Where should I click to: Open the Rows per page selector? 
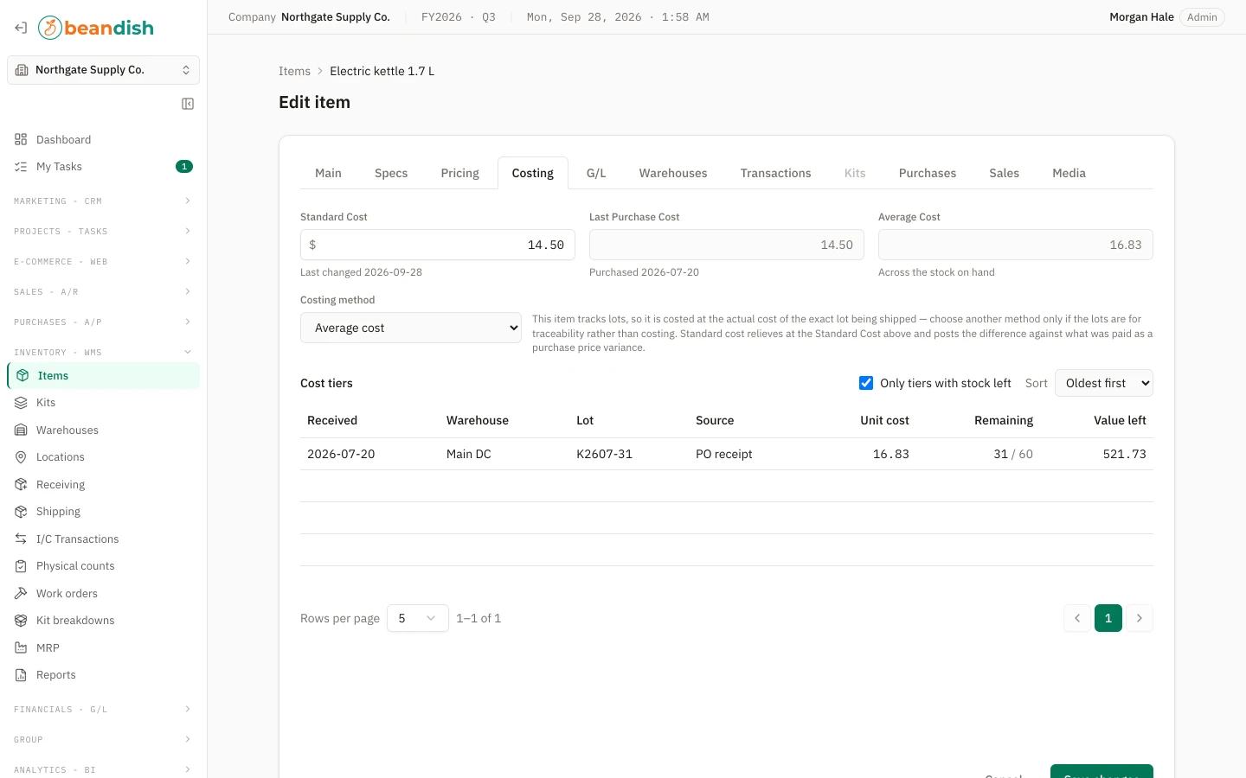click(418, 618)
